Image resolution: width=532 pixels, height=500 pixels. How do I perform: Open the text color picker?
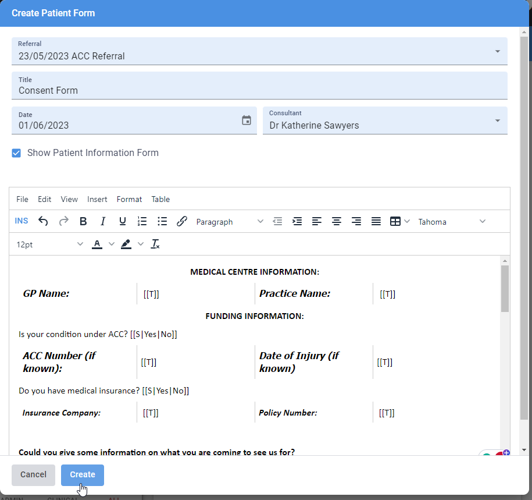click(97, 244)
